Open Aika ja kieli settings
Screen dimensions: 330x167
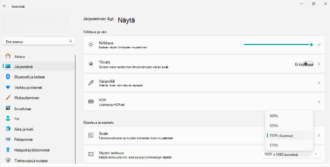(x=39, y=129)
